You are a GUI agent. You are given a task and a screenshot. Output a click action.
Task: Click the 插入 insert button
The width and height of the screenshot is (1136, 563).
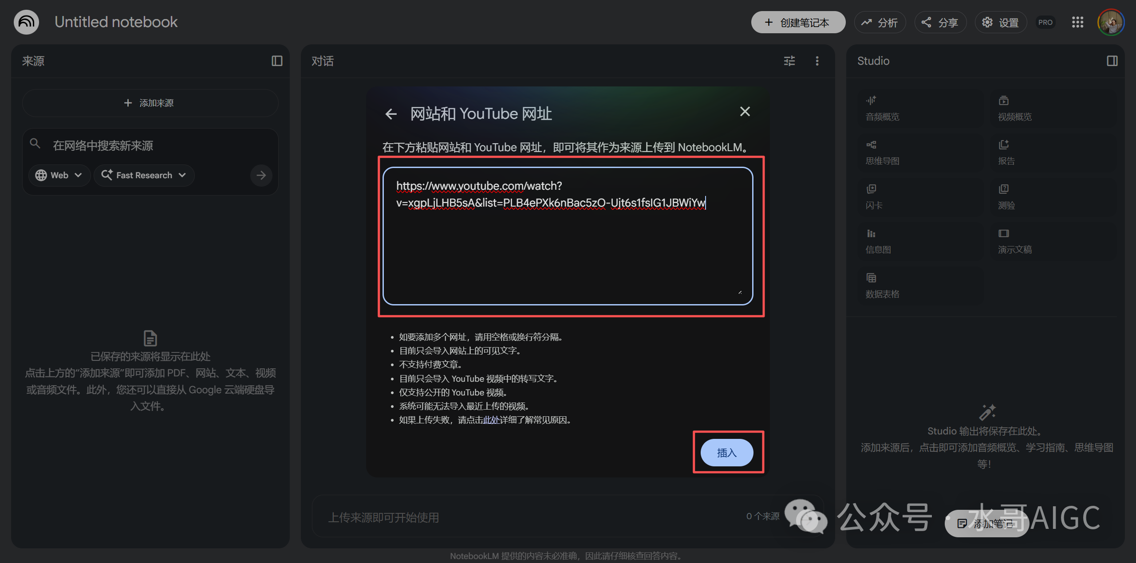[x=726, y=453]
